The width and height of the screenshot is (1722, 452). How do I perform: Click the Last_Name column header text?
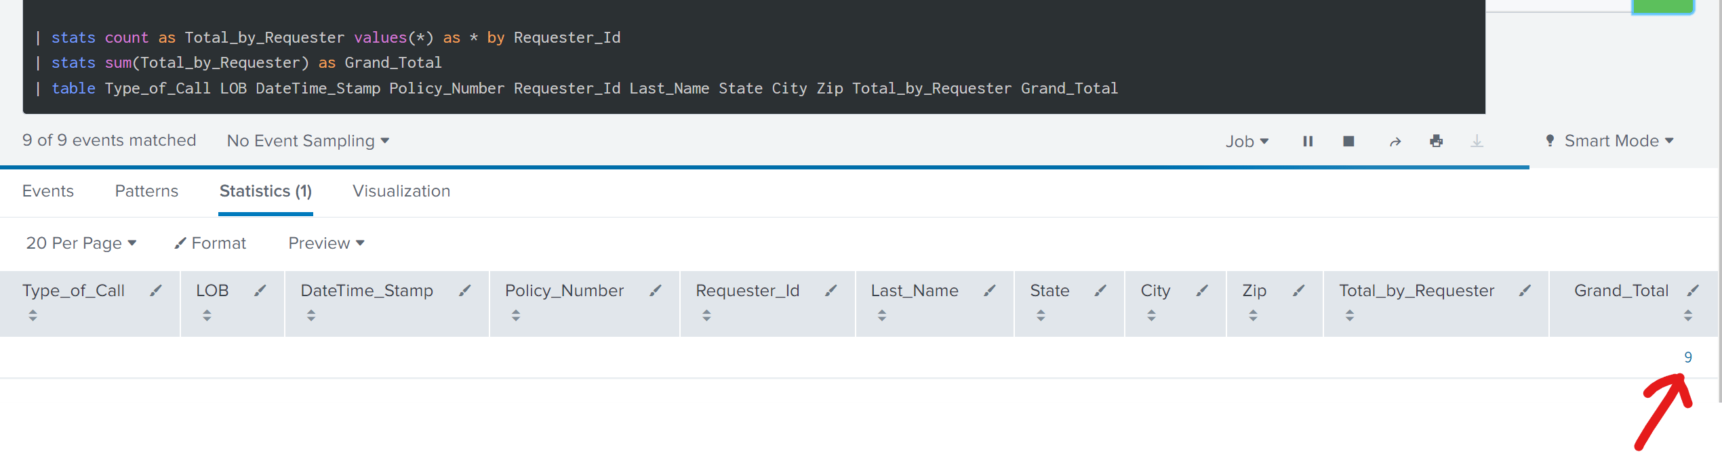coord(915,291)
